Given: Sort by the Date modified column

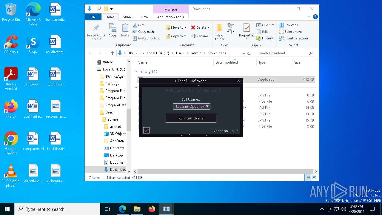Looking at the screenshot, I should click(x=235, y=62).
